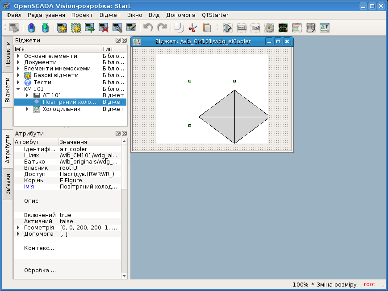Viewport: 388px width, 291px height.
Task: Switch to the Зв'язки side tab
Action: (8, 184)
